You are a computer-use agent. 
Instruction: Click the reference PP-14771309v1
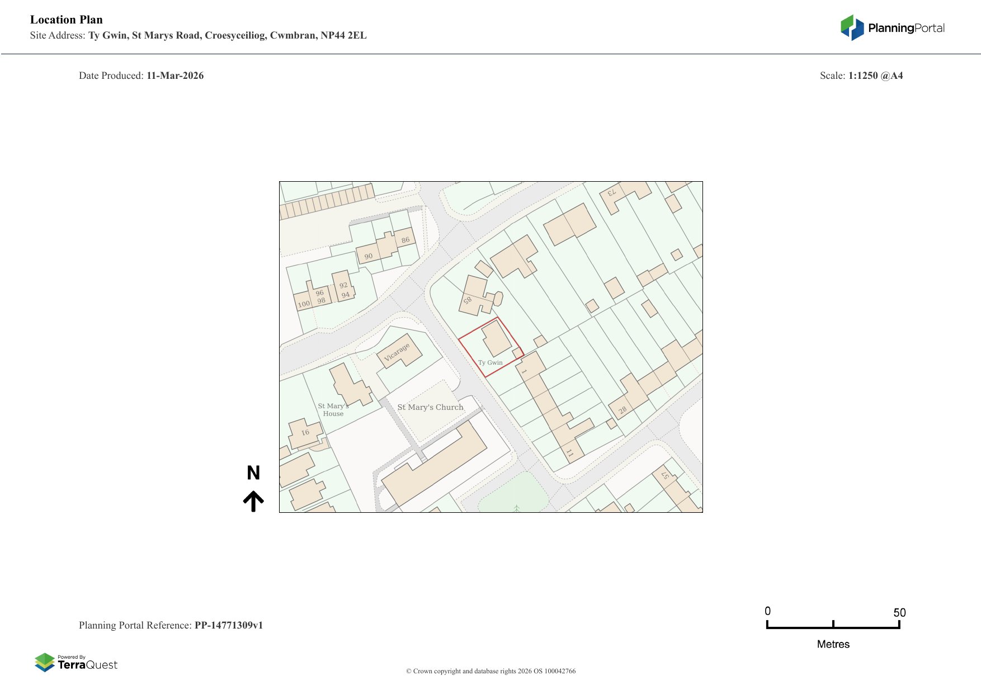tap(228, 625)
